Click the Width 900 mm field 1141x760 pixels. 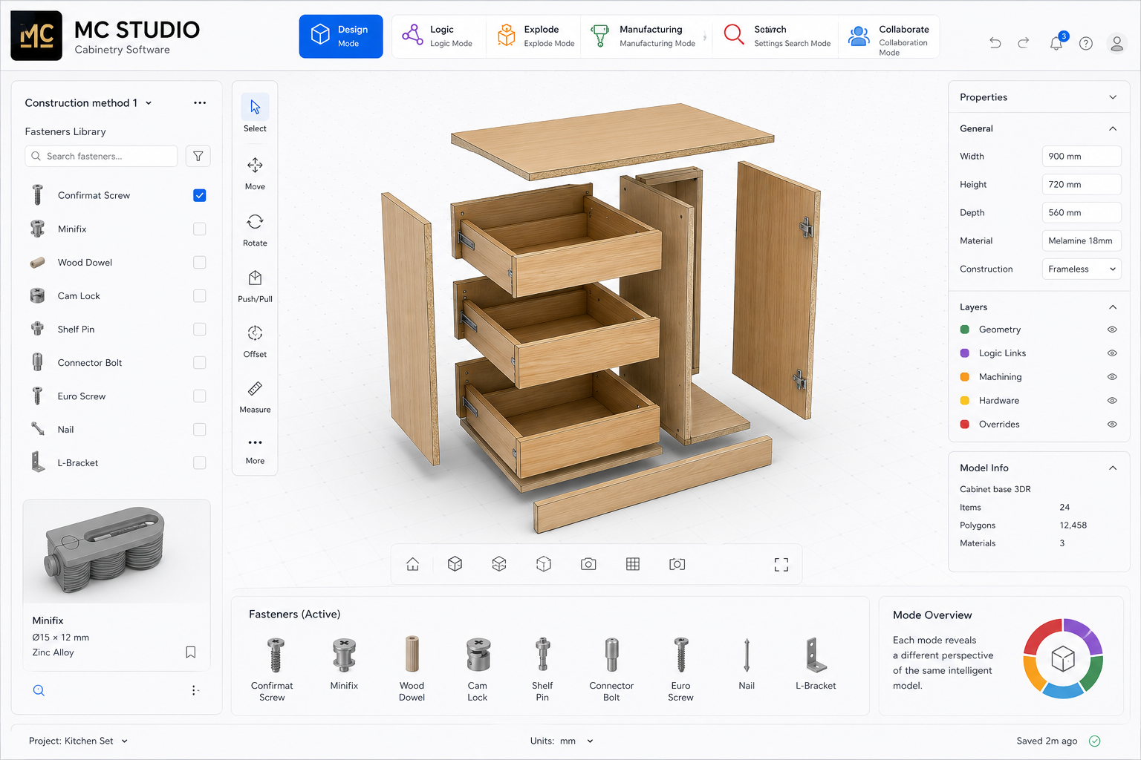tap(1082, 156)
